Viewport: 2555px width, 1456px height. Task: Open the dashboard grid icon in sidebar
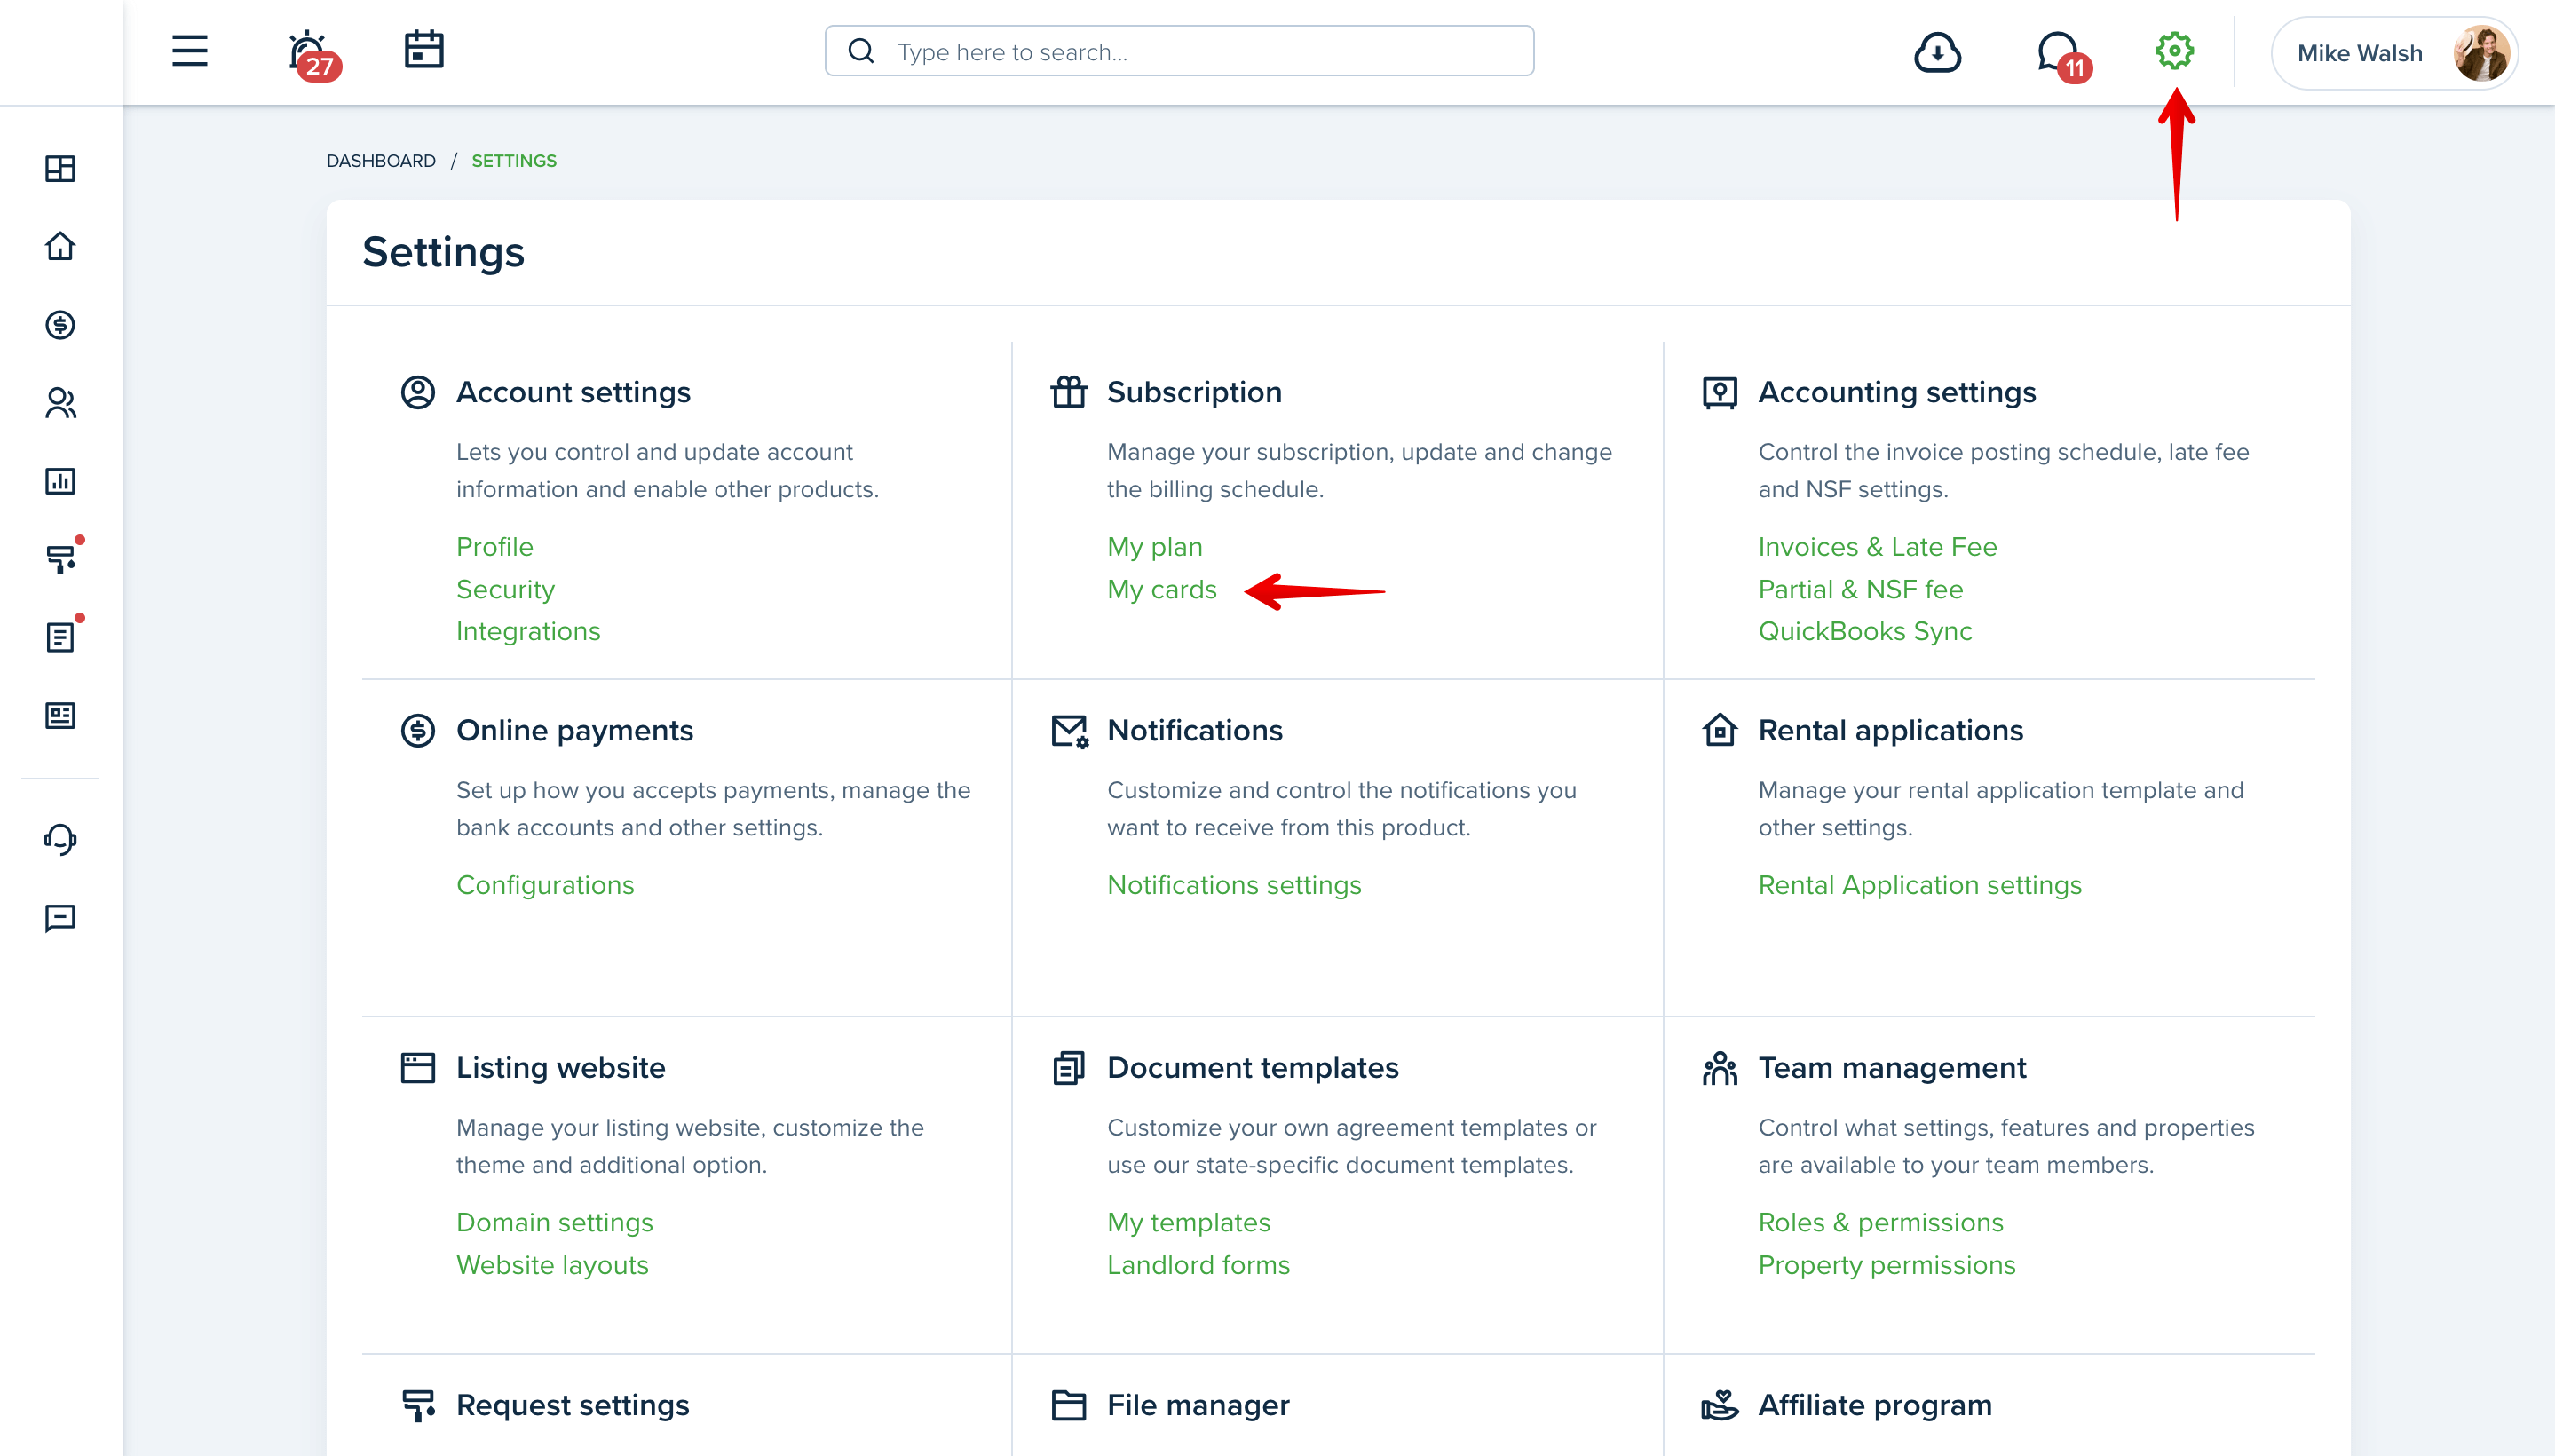click(60, 168)
